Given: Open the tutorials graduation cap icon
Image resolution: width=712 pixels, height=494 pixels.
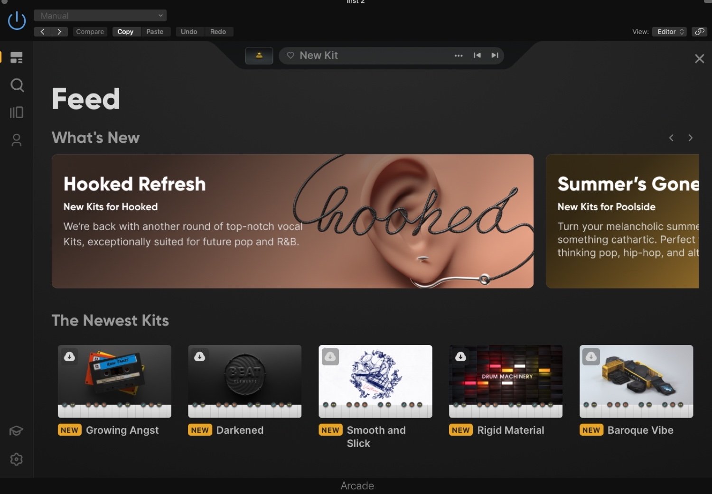Looking at the screenshot, I should tap(16, 431).
